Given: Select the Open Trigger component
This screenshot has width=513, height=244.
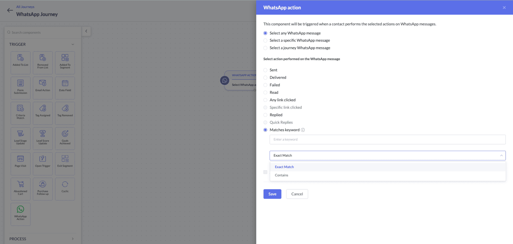Looking at the screenshot, I should [43, 164].
